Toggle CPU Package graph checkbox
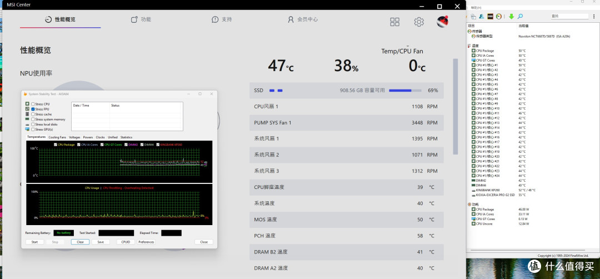The width and height of the screenshot is (600, 279). [x=56, y=145]
